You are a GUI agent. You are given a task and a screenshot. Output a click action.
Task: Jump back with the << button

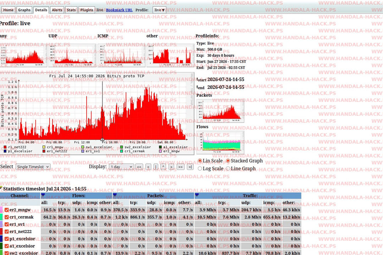(x=139, y=167)
